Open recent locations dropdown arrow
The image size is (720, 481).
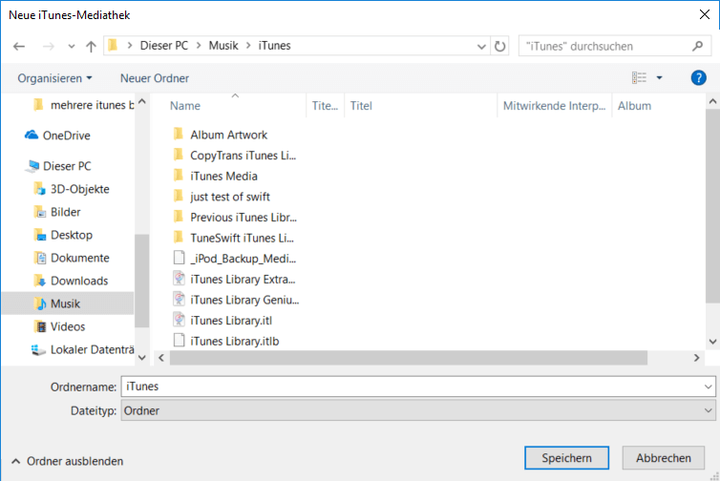click(x=72, y=47)
